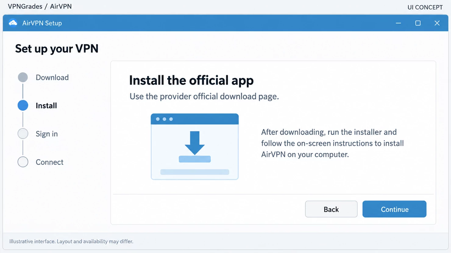Click the "Set up your VPN" heading
The image size is (451, 253).
[57, 49]
